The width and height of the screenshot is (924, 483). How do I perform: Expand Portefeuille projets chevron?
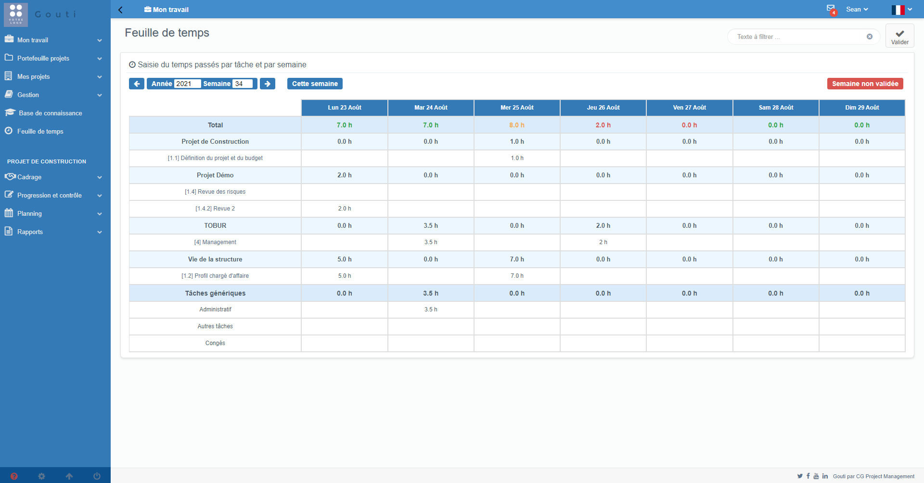100,59
